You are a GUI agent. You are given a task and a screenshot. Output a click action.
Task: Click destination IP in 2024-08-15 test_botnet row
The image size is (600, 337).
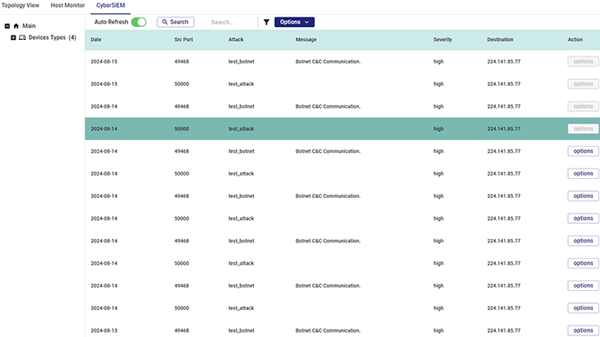pos(503,62)
